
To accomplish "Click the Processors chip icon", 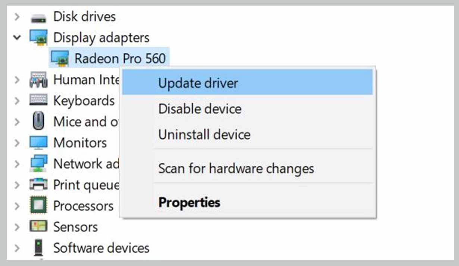I will (x=38, y=206).
